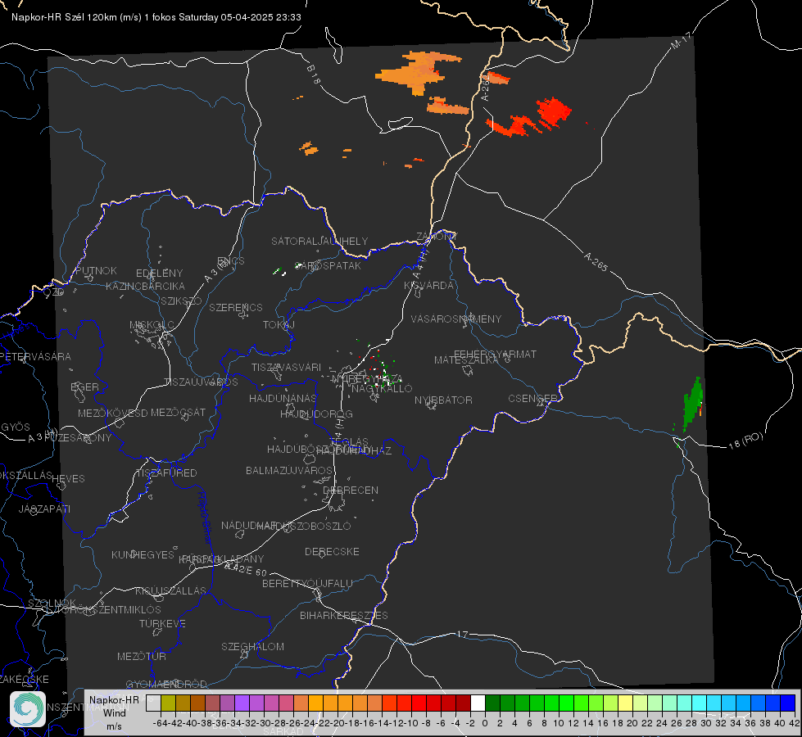The height and width of the screenshot is (737, 802).
Task: Click the Hajdú-Bihar county label
Action: pos(204,518)
